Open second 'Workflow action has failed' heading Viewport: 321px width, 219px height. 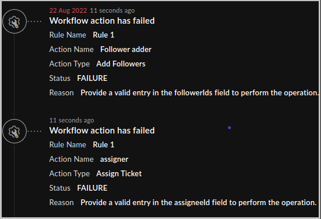coord(102,131)
